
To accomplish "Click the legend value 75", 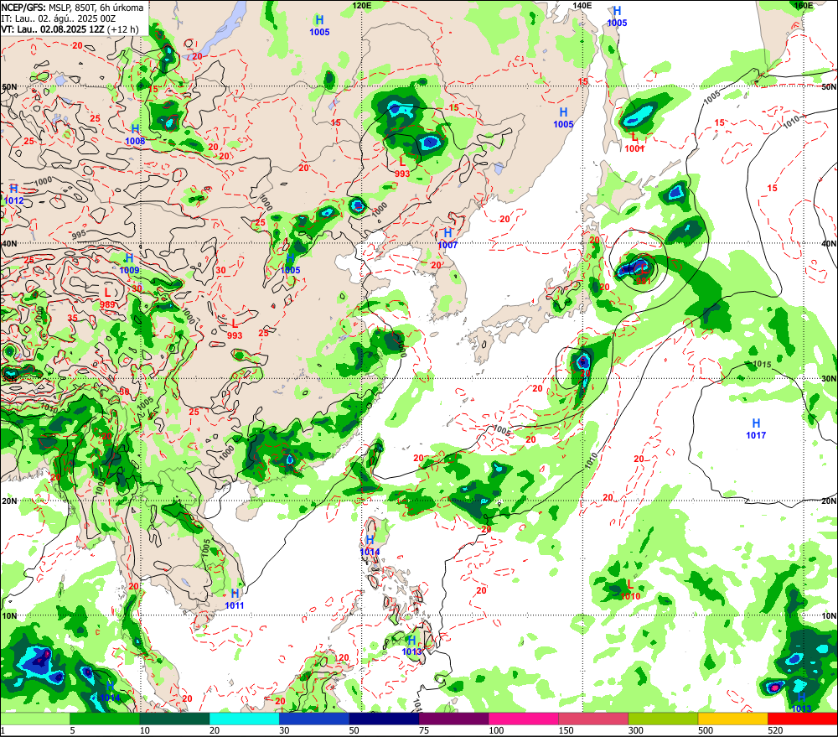I will coord(424,730).
